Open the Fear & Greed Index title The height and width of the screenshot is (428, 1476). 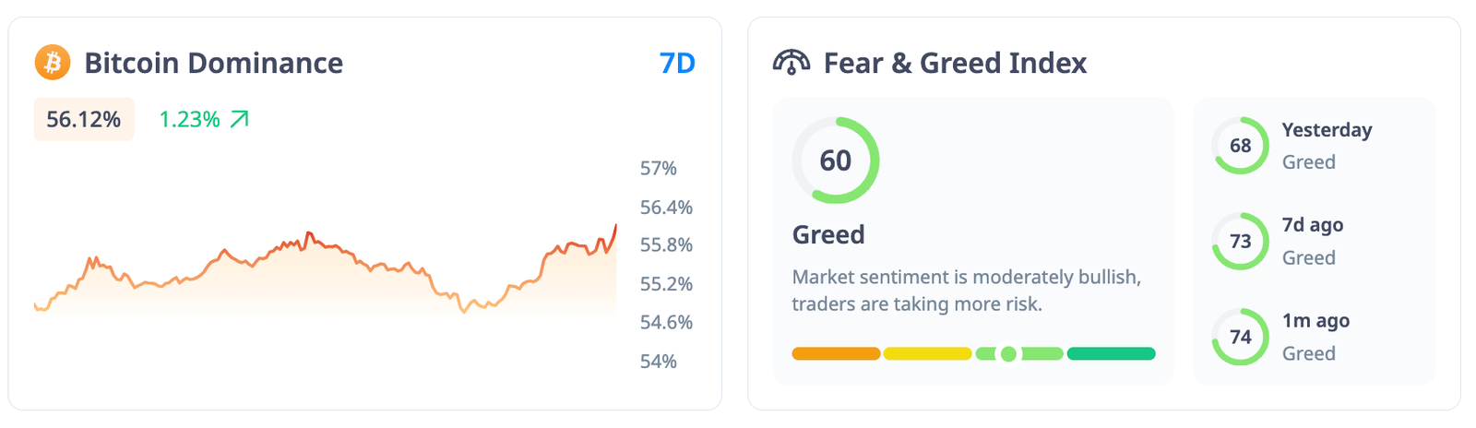(x=955, y=63)
